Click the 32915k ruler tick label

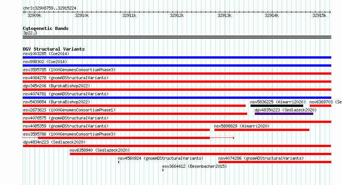point(319,15)
